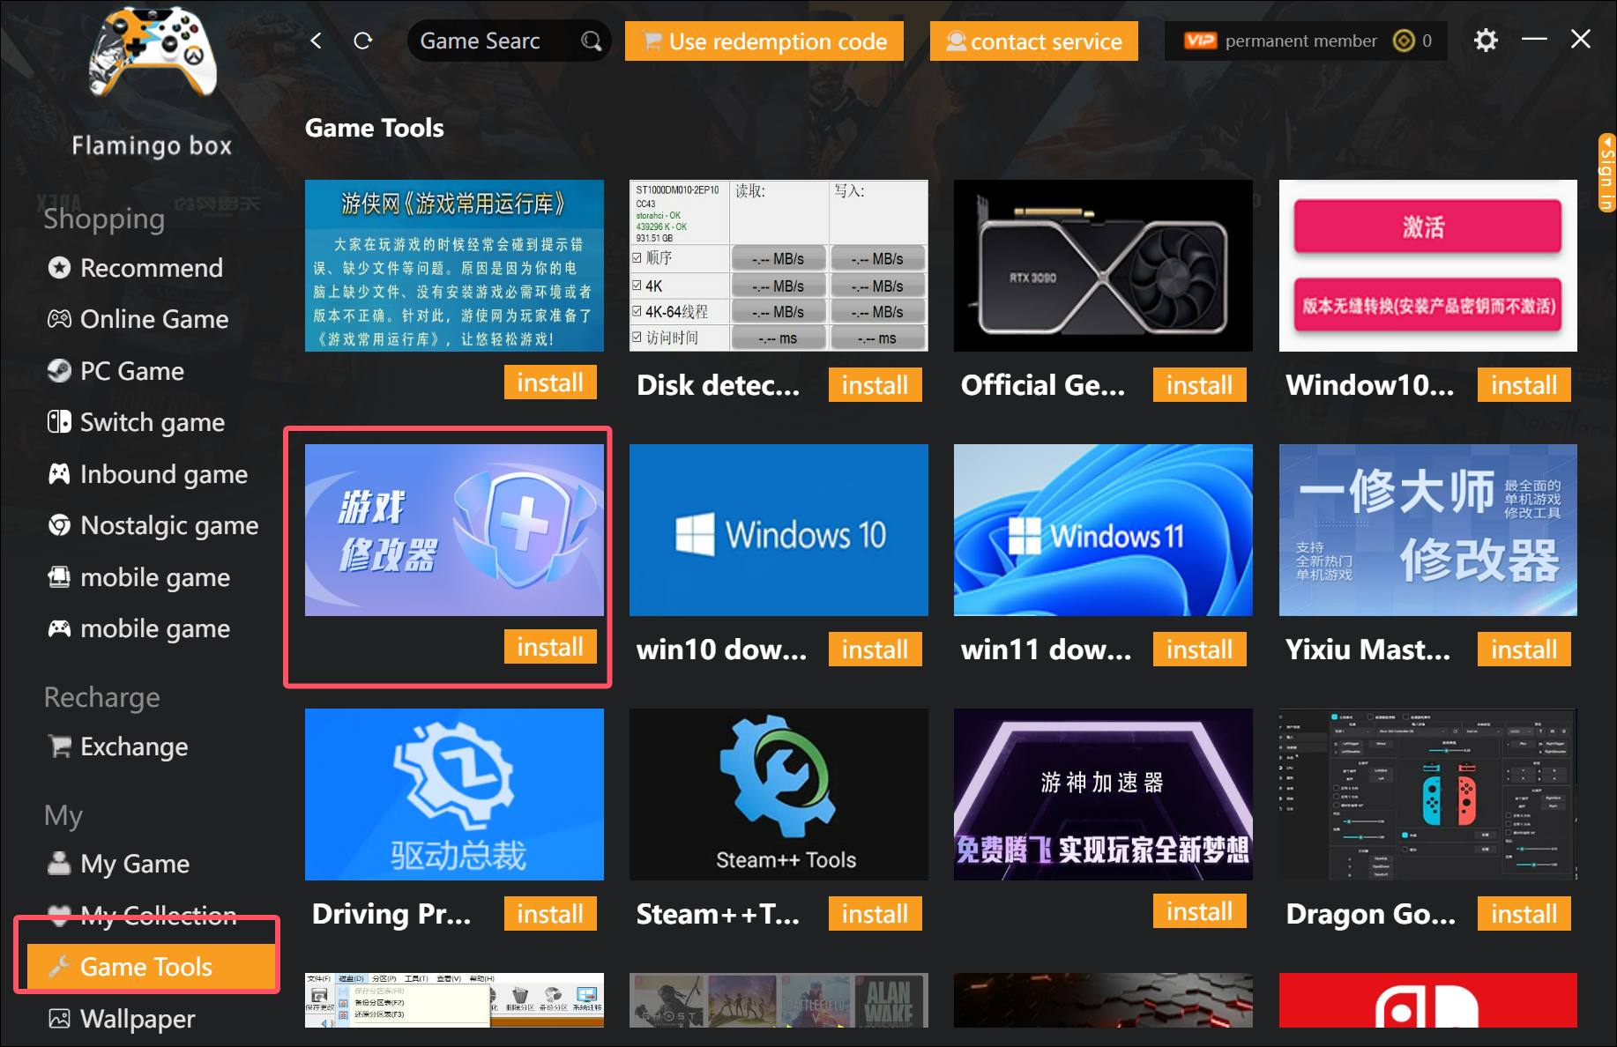Click the star icon beside Recommend
Screen dimensions: 1617x1047
pyautogui.click(x=59, y=268)
